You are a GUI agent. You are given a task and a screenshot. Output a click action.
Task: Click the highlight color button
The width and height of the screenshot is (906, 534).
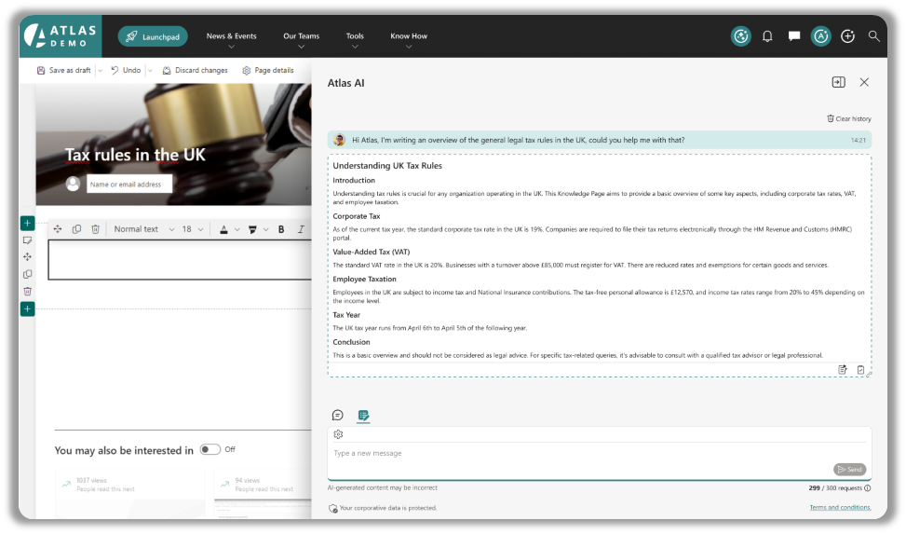pos(252,229)
